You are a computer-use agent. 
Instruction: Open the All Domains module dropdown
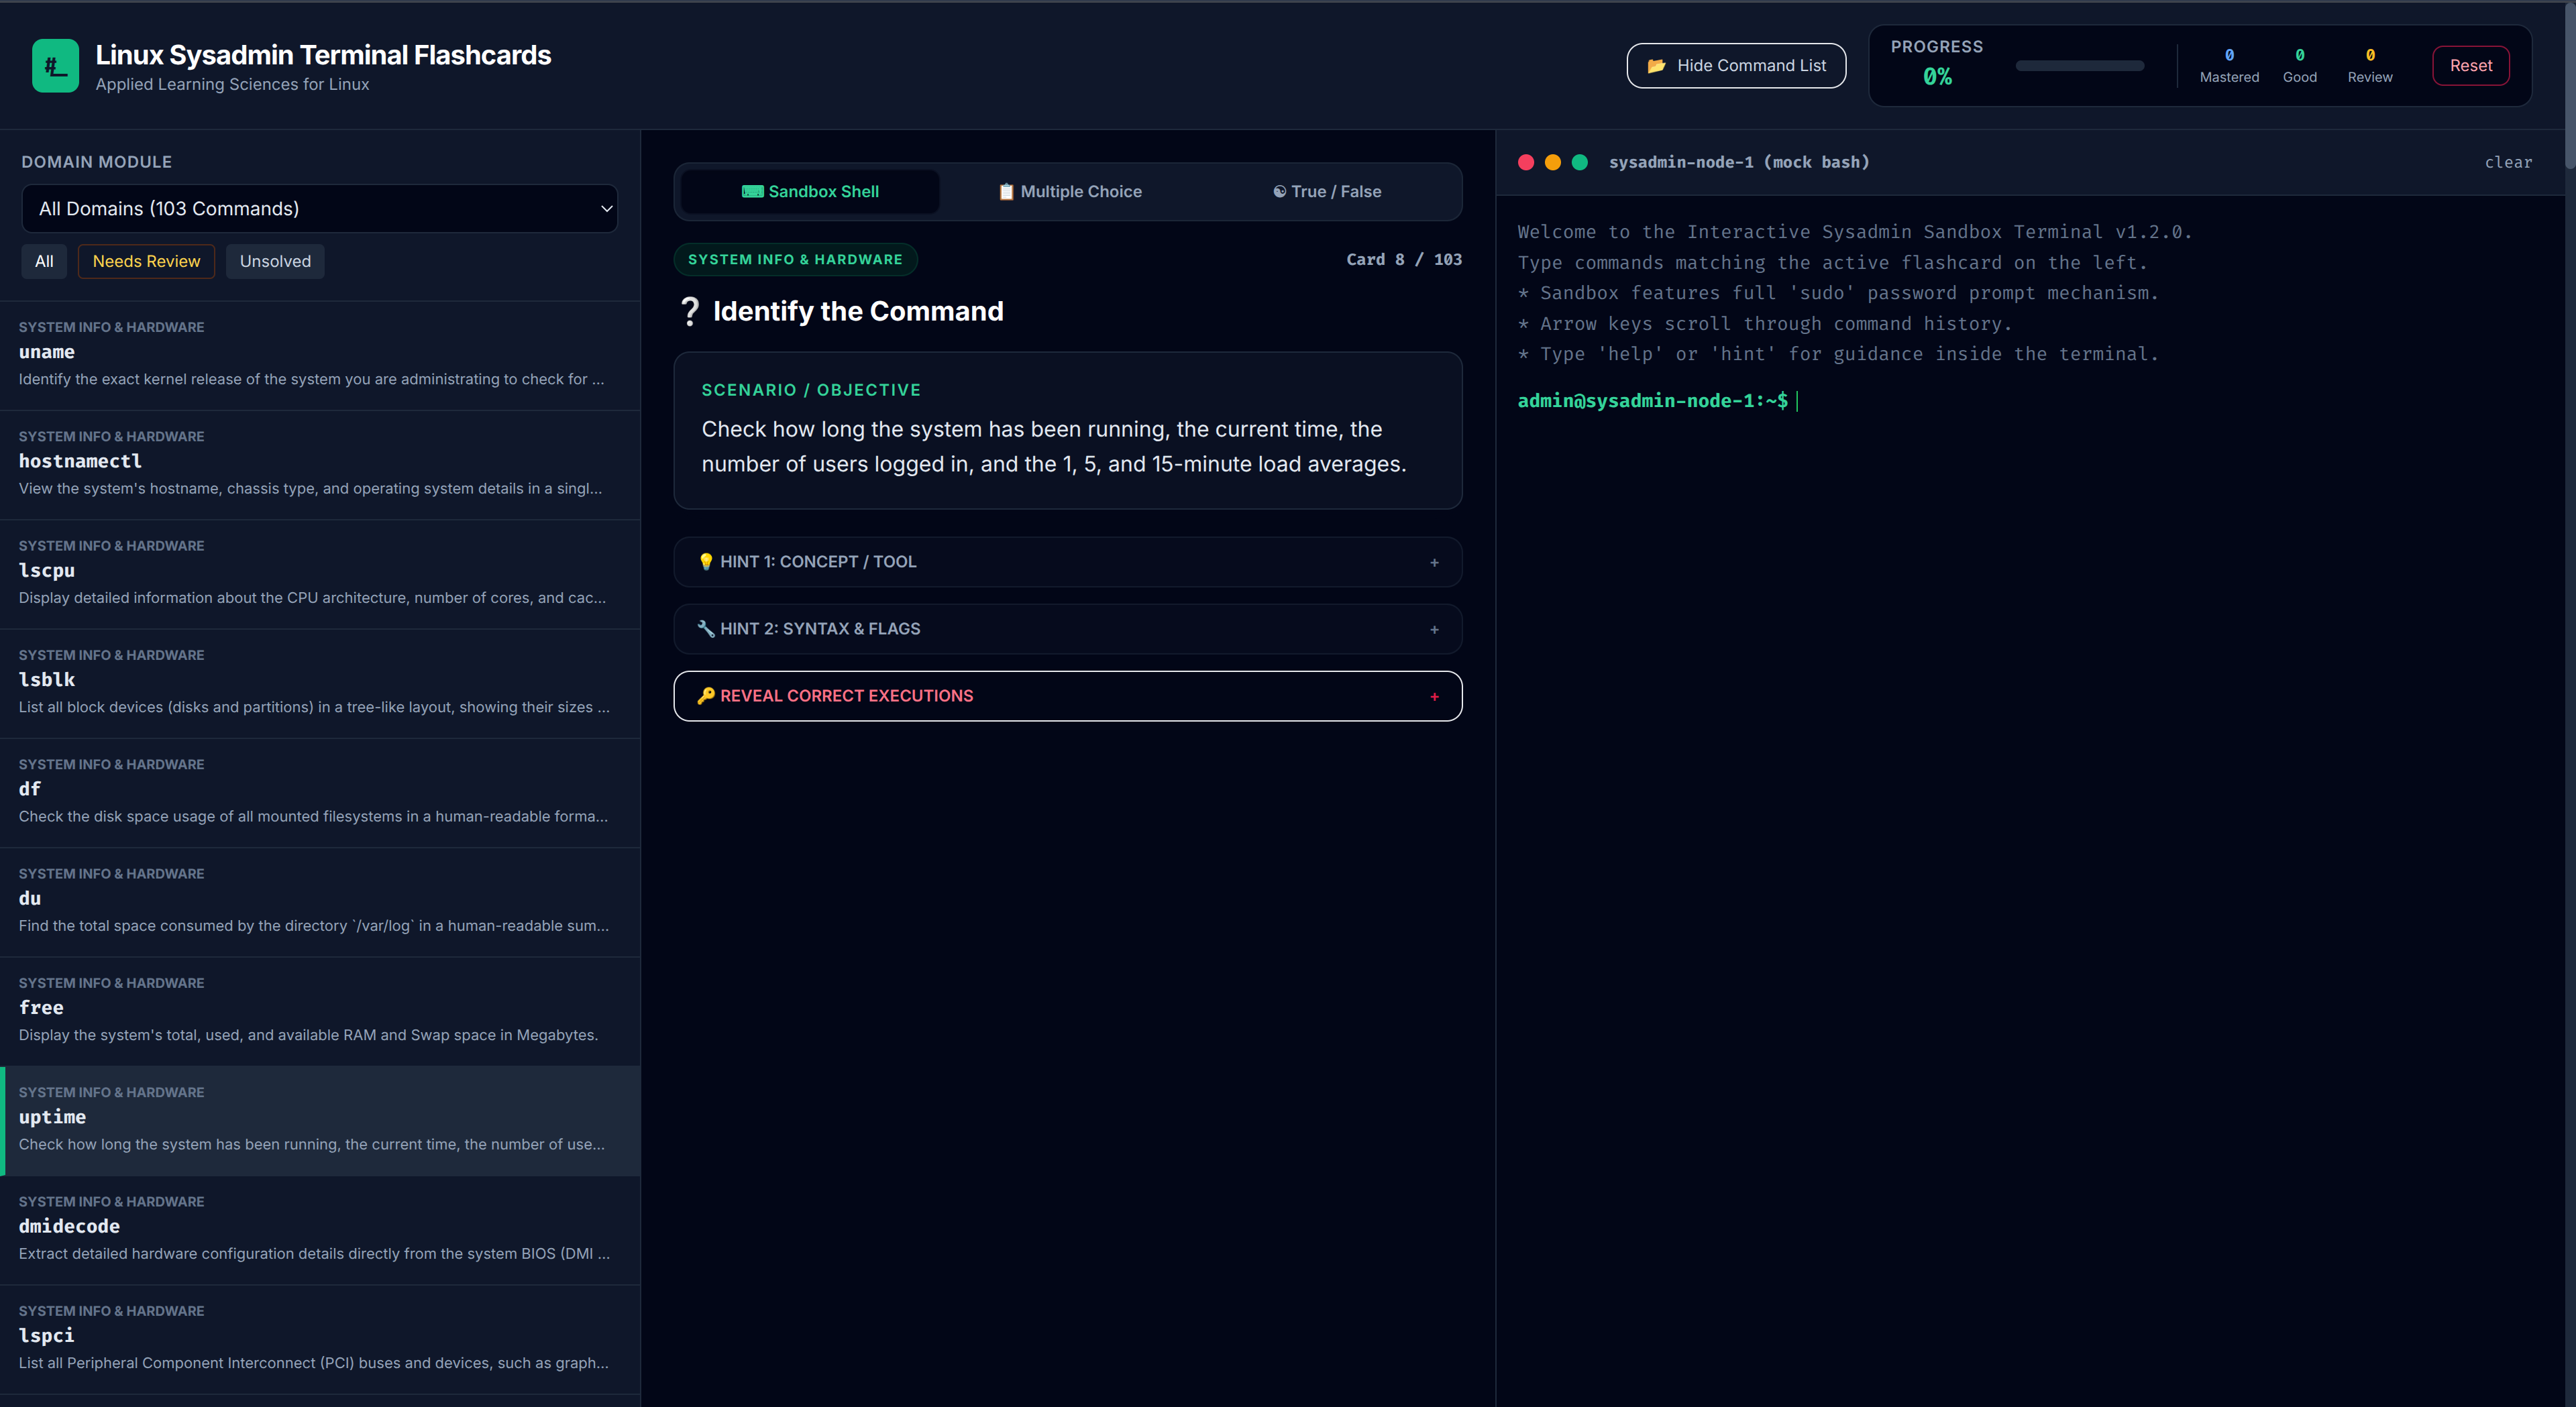(x=320, y=209)
